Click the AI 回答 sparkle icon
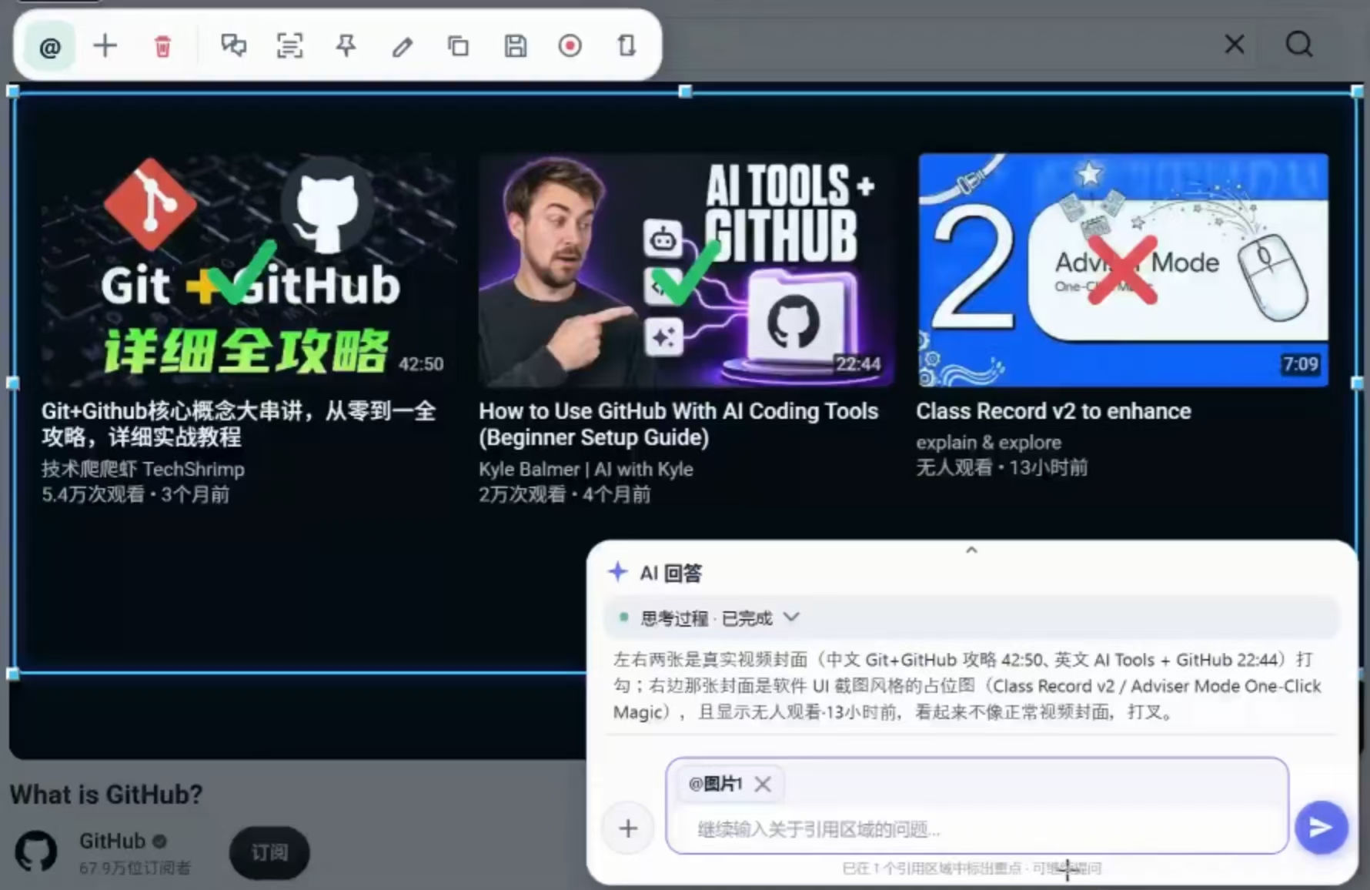 pos(617,572)
